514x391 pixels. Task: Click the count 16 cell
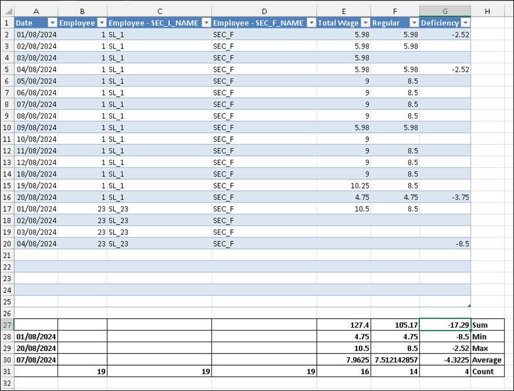coord(344,372)
